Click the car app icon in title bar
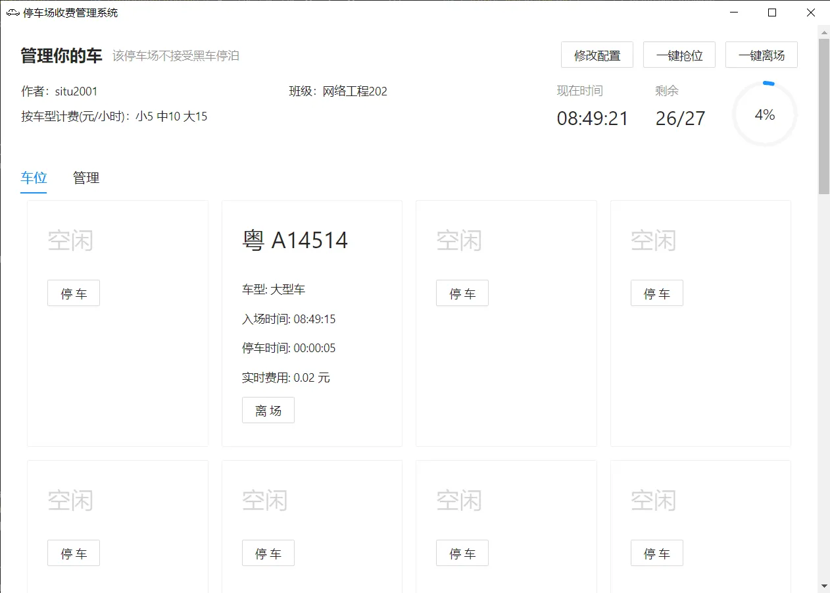The width and height of the screenshot is (830, 593). click(x=13, y=13)
